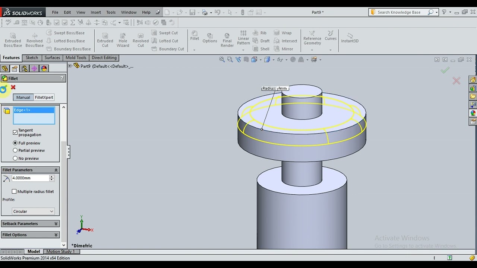Click the fillet radius value field
The height and width of the screenshot is (268, 477).
(31, 178)
